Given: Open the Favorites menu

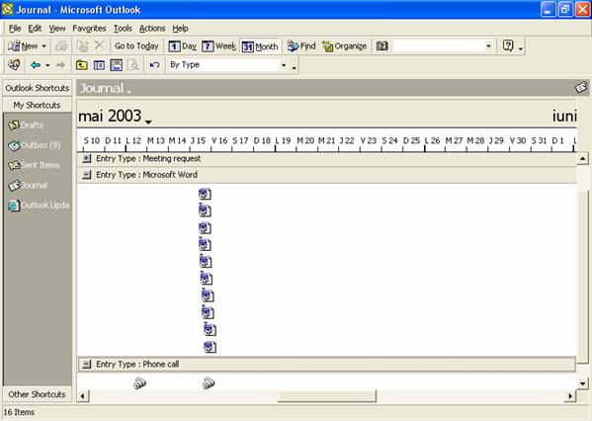Looking at the screenshot, I should coord(89,29).
